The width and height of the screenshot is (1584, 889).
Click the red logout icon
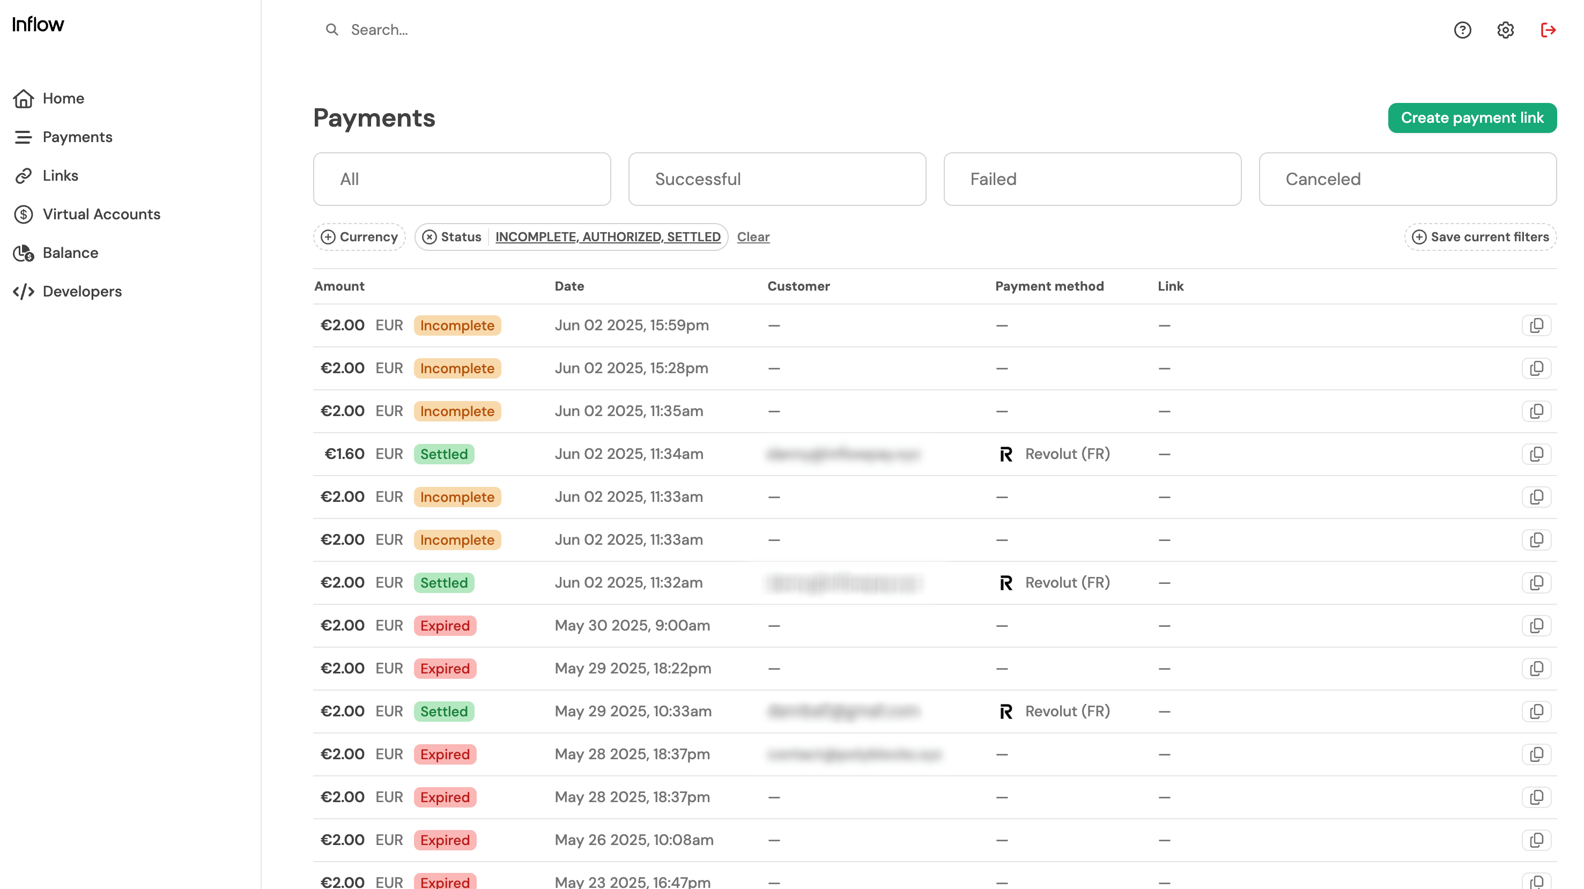pos(1548,29)
